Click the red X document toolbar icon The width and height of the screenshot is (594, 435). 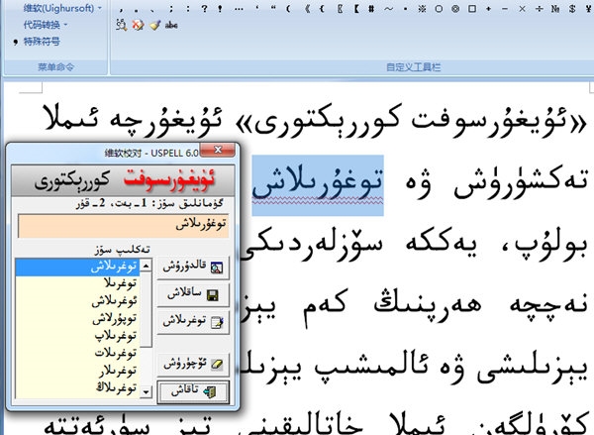pos(138,25)
